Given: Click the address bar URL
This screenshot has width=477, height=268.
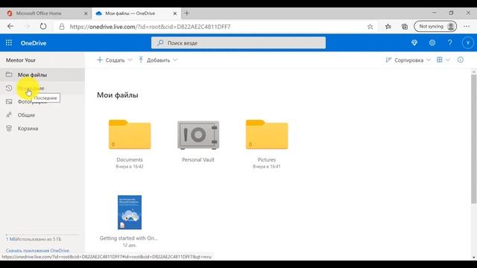Looking at the screenshot, I should [150, 27].
